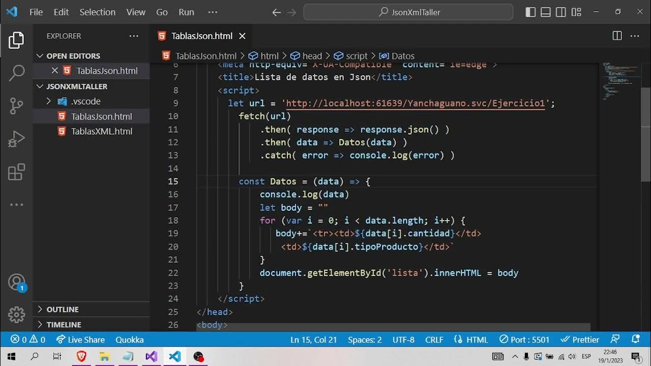Image resolution: width=651 pixels, height=366 pixels.
Task: Open the Run and Debug view
Action: pos(16,138)
